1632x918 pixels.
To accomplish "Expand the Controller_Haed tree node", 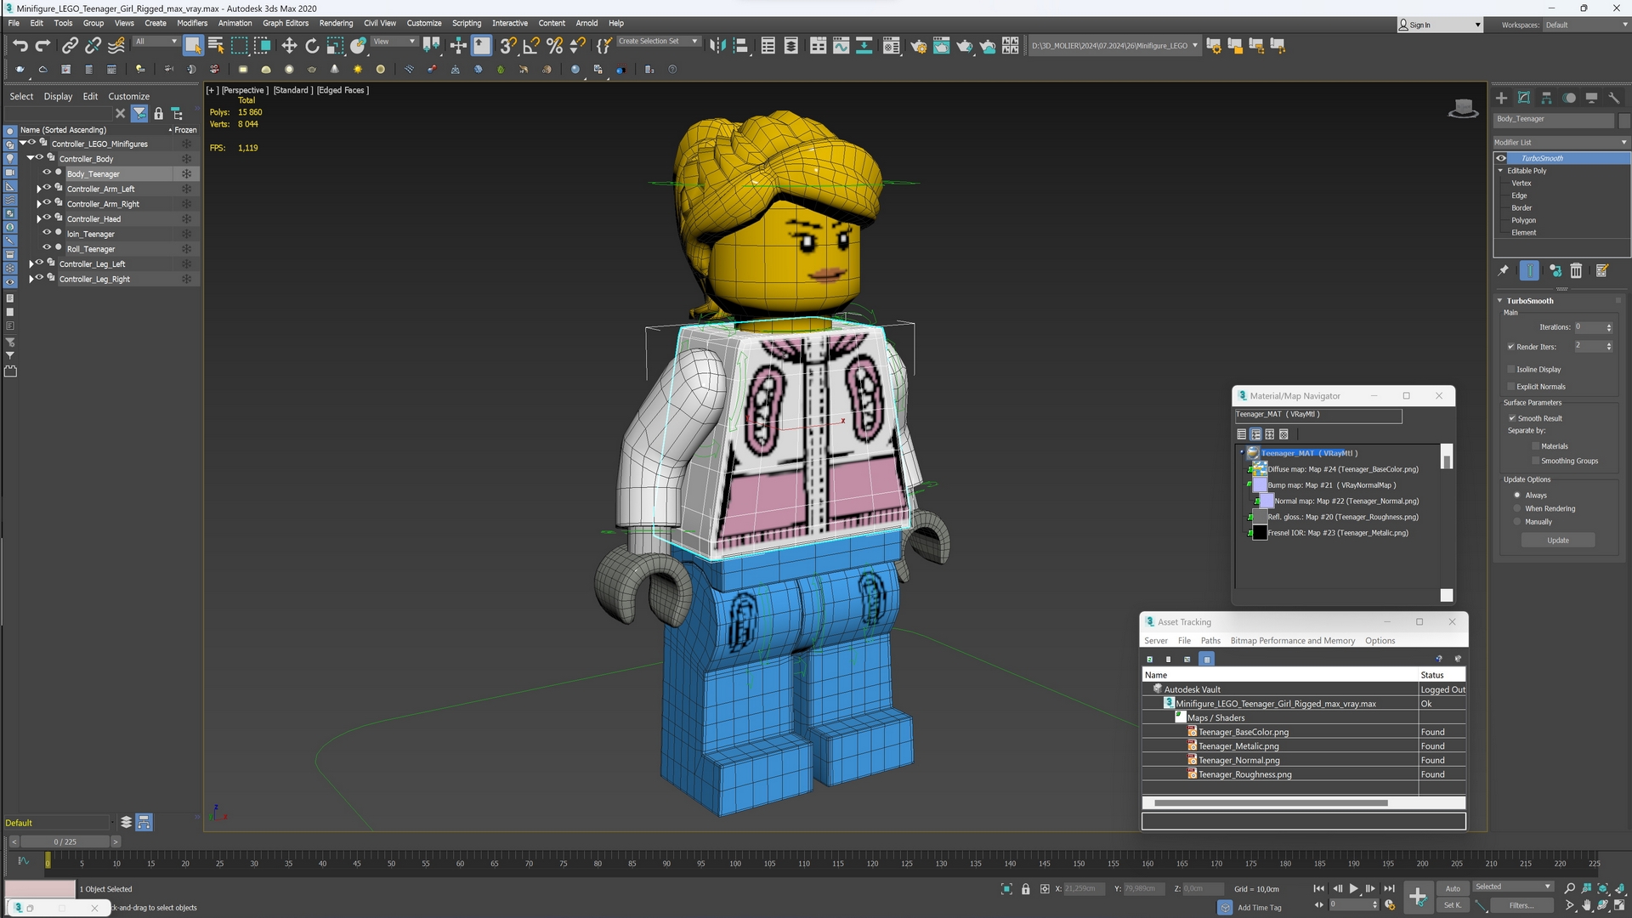I will coord(38,218).
